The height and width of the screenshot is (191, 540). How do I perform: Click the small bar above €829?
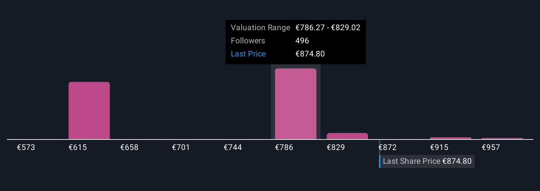[x=347, y=136]
